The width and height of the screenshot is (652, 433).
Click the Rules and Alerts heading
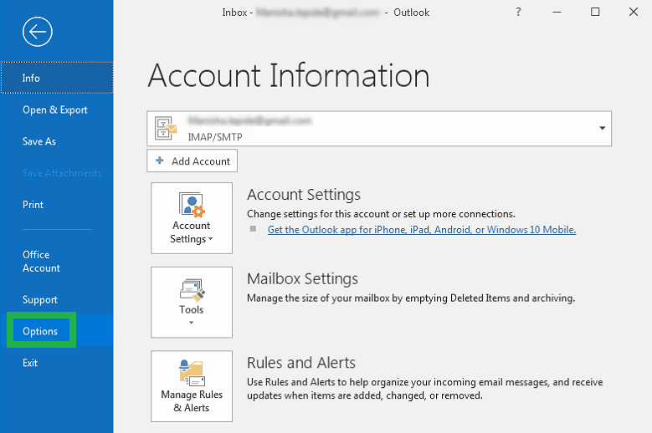(x=301, y=363)
